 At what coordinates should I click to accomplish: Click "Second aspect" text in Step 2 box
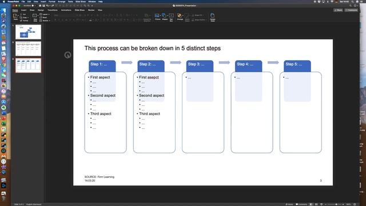pyautogui.click(x=152, y=96)
